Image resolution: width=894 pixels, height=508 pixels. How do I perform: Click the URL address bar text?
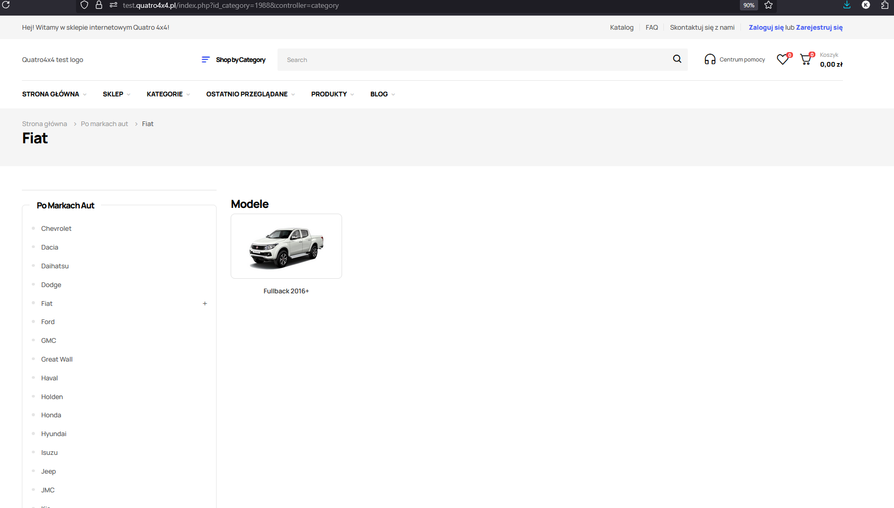click(x=231, y=5)
